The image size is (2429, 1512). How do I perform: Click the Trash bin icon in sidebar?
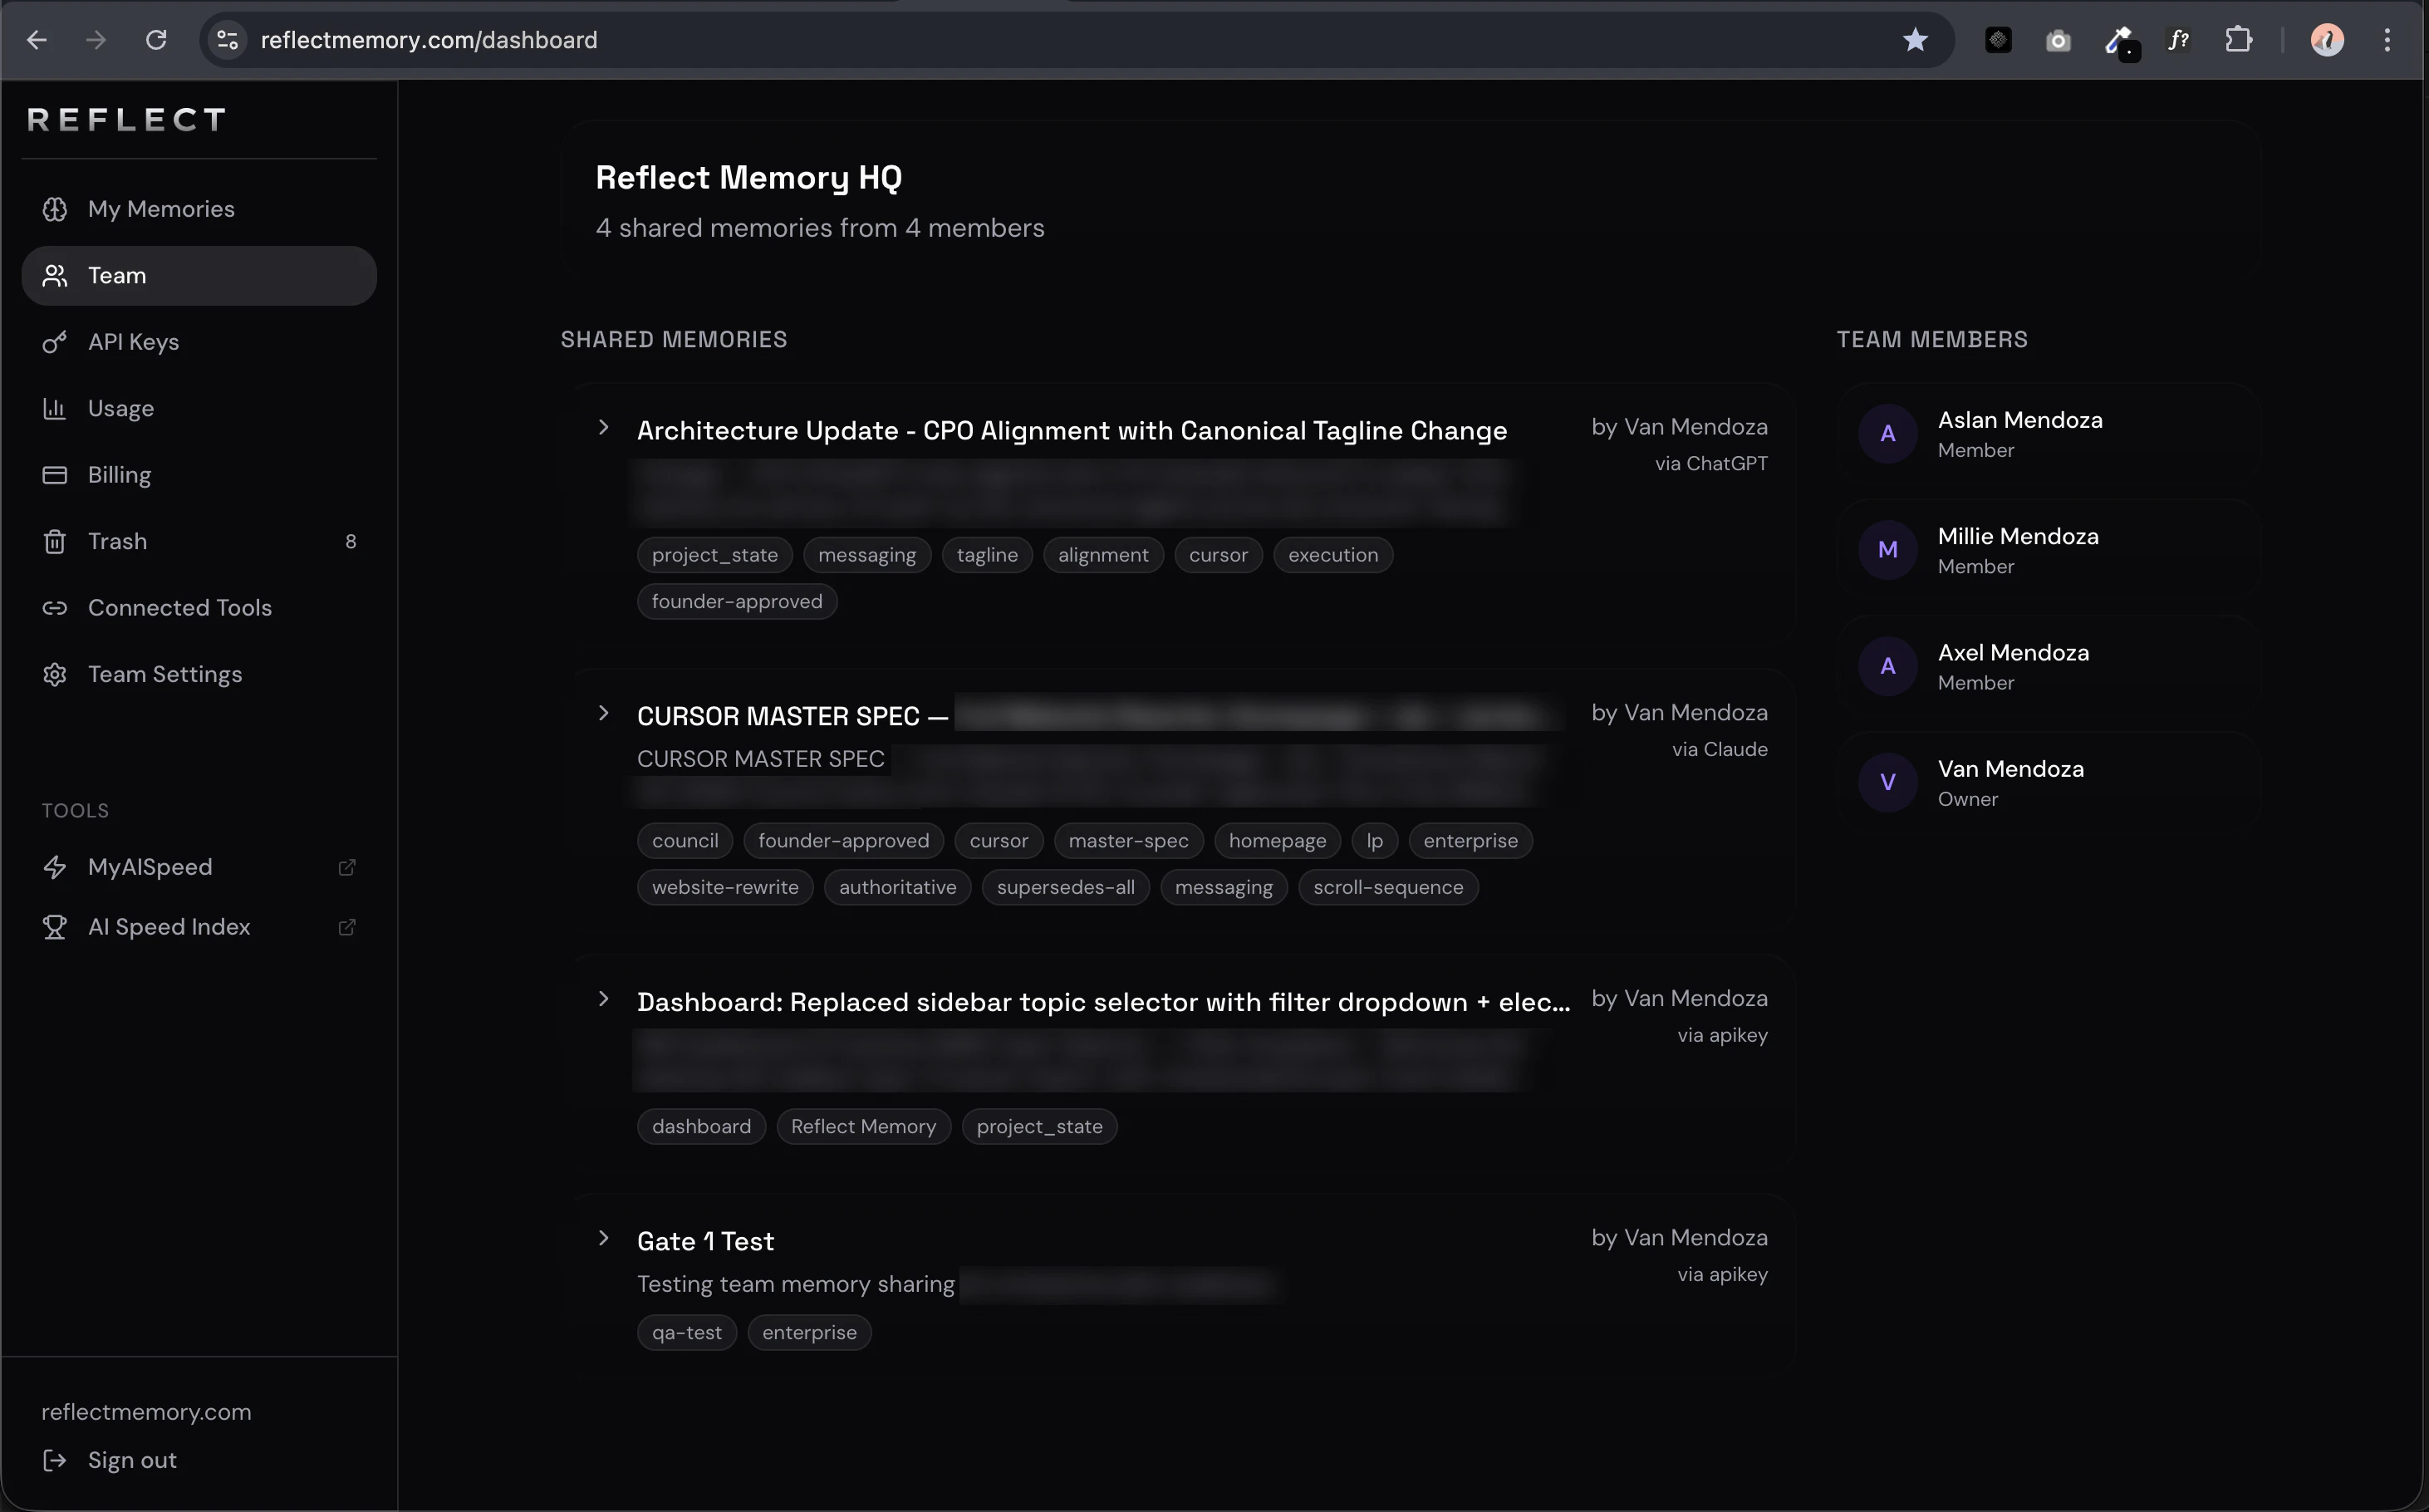[x=55, y=541]
